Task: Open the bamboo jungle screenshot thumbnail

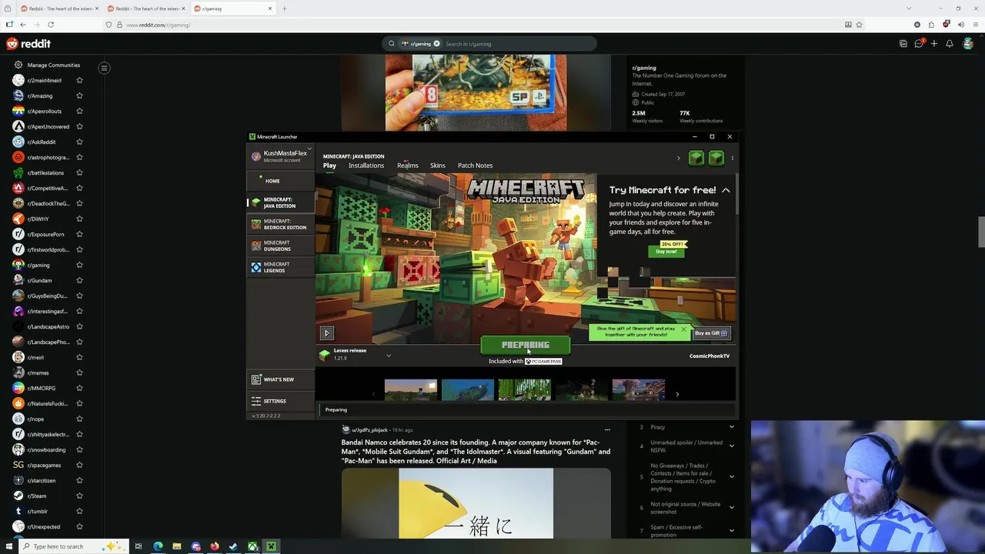Action: (x=525, y=390)
